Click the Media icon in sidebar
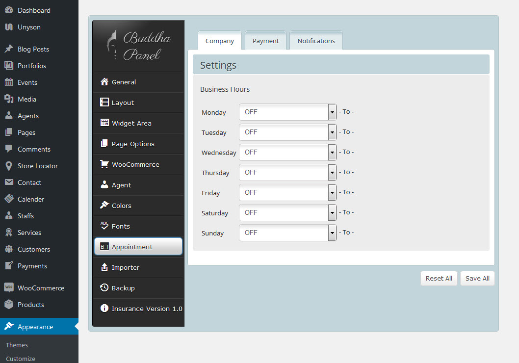 9,99
